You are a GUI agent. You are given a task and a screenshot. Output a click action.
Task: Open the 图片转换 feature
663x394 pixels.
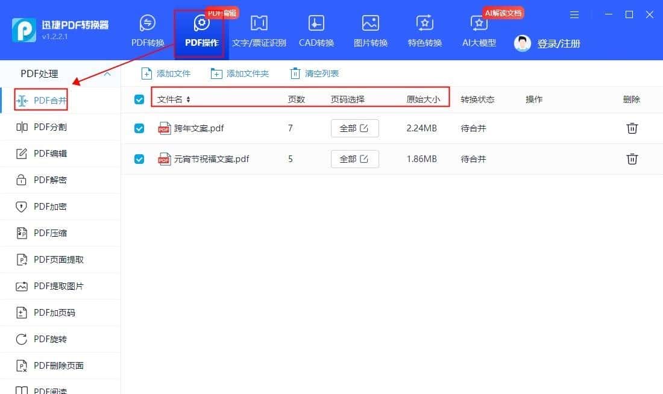(370, 29)
